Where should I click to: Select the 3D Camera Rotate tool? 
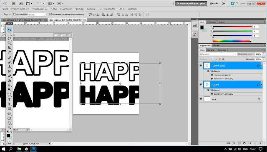9,118
